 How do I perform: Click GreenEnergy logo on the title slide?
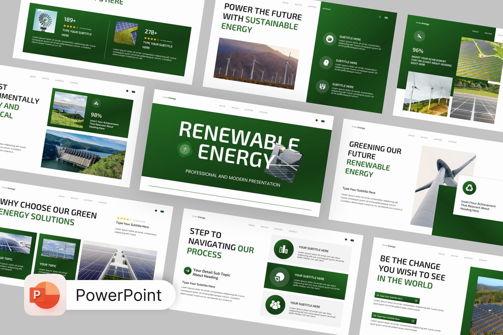point(169,98)
